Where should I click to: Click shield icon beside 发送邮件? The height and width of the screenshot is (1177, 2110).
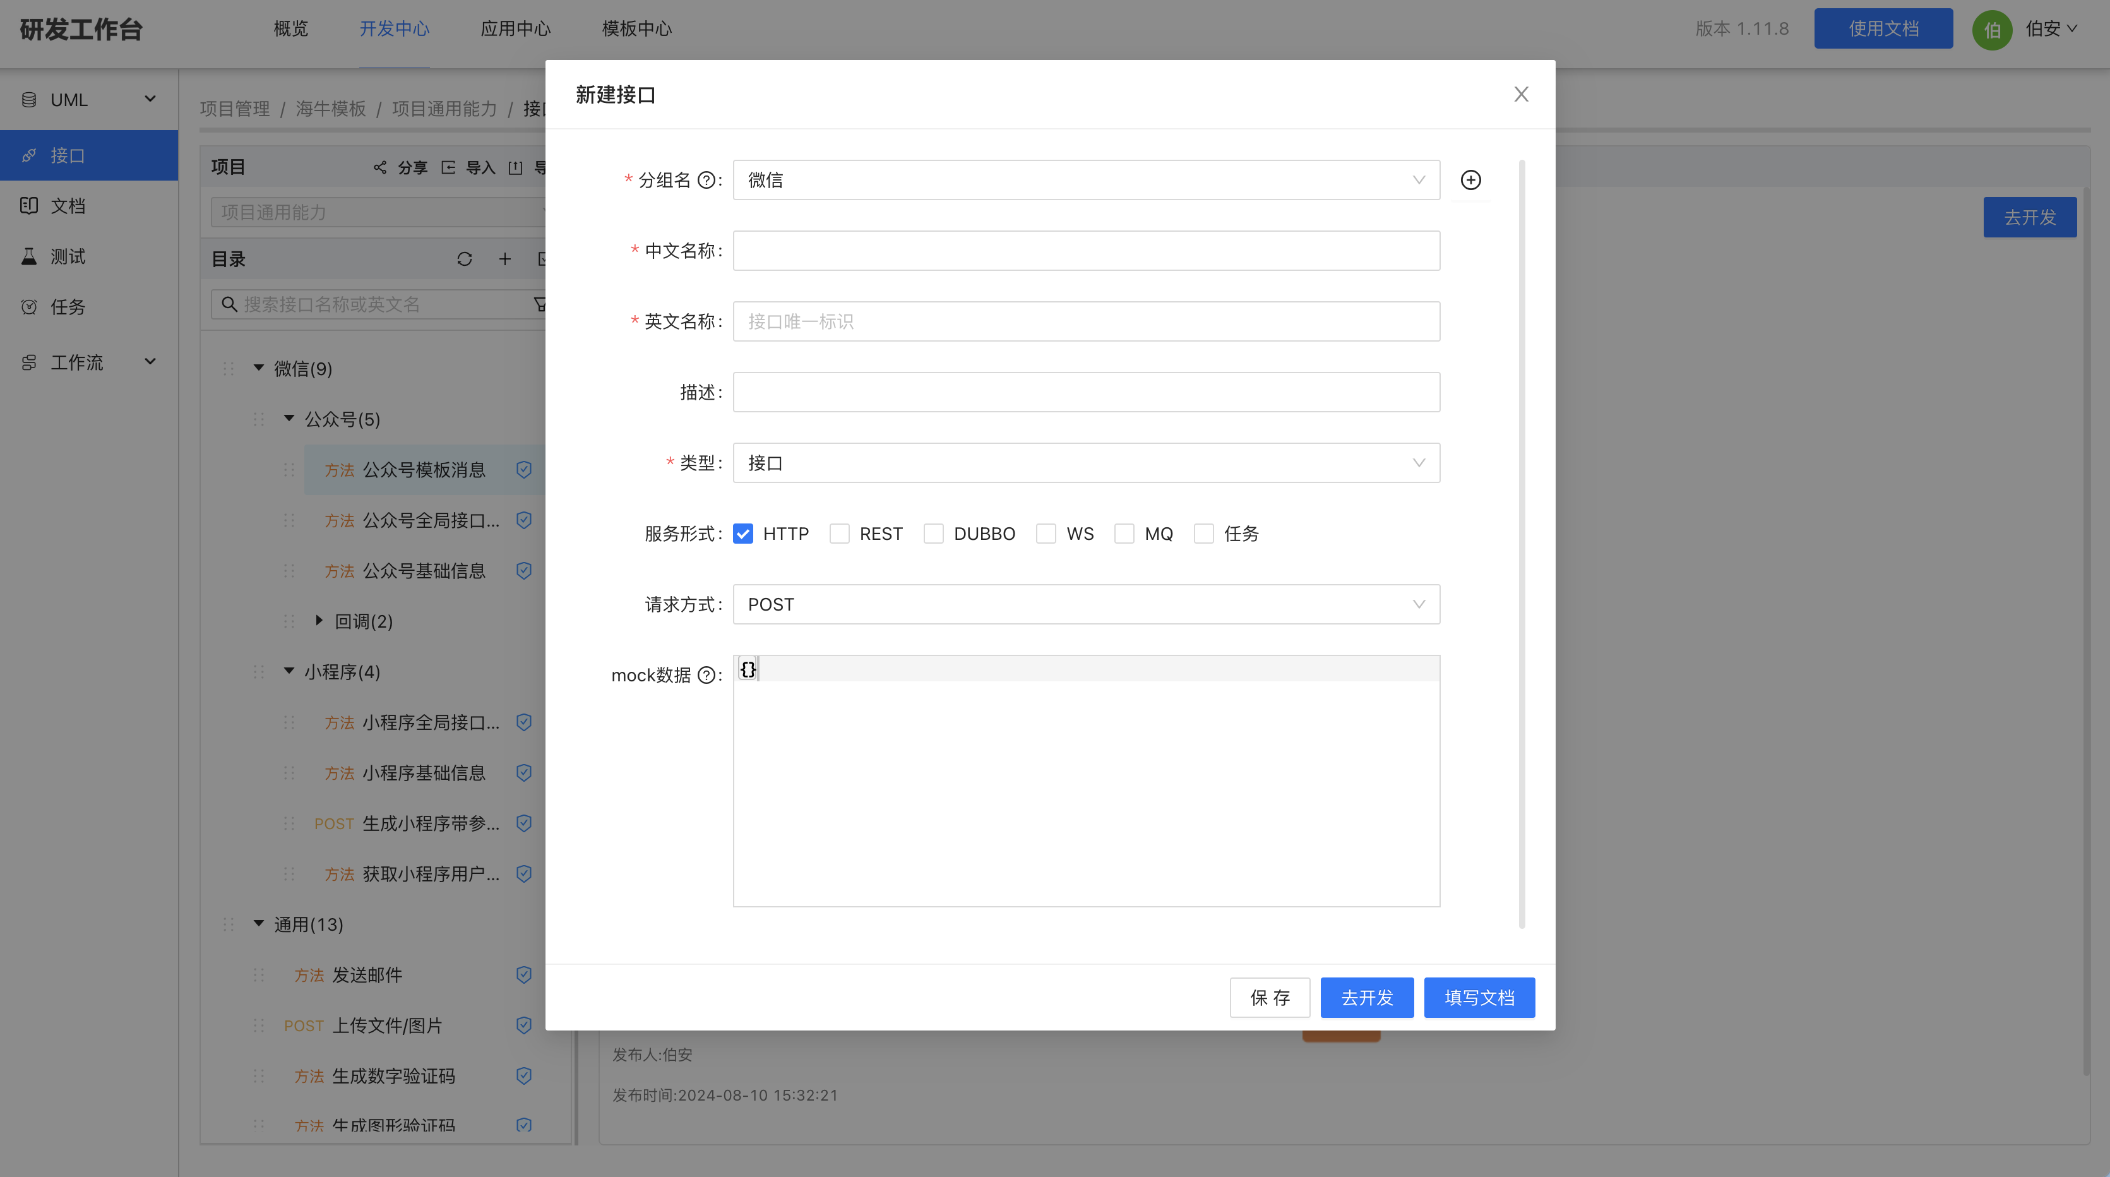pyautogui.click(x=523, y=975)
